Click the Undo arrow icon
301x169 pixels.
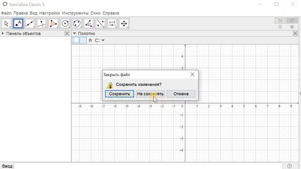click(x=280, y=21)
